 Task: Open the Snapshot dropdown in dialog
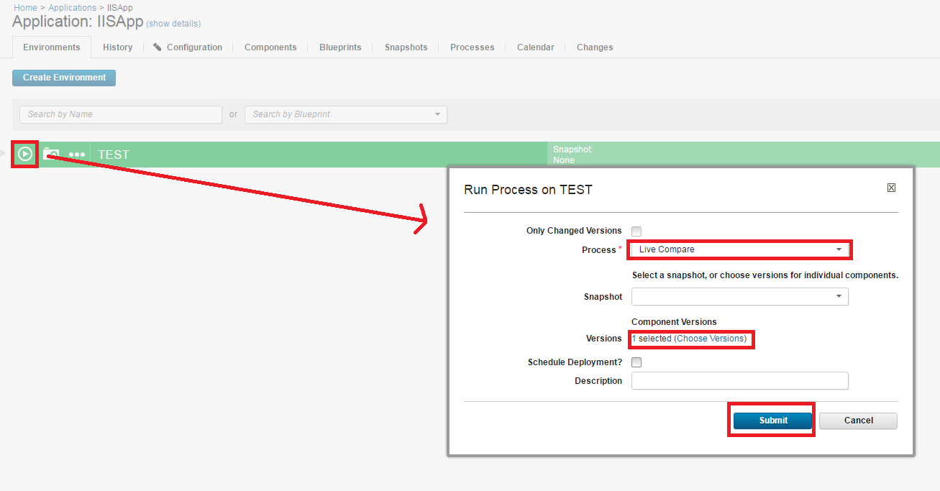[739, 297]
